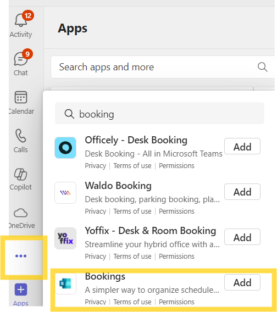The width and height of the screenshot is (277, 312).
Task: Add the Yoffix Desk & Room Booking app
Action: pos(242,237)
